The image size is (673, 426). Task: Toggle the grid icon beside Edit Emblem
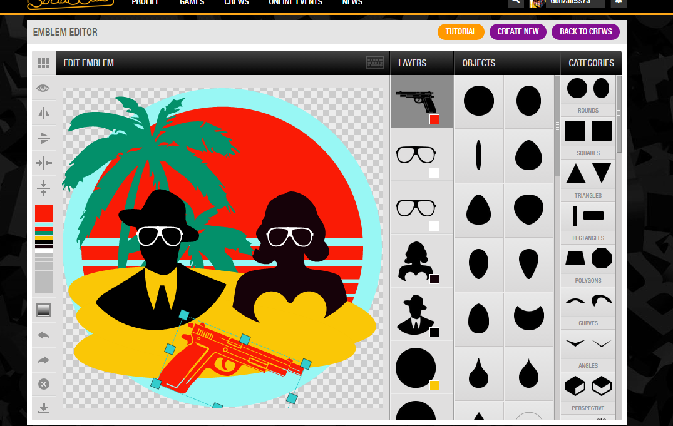[43, 63]
